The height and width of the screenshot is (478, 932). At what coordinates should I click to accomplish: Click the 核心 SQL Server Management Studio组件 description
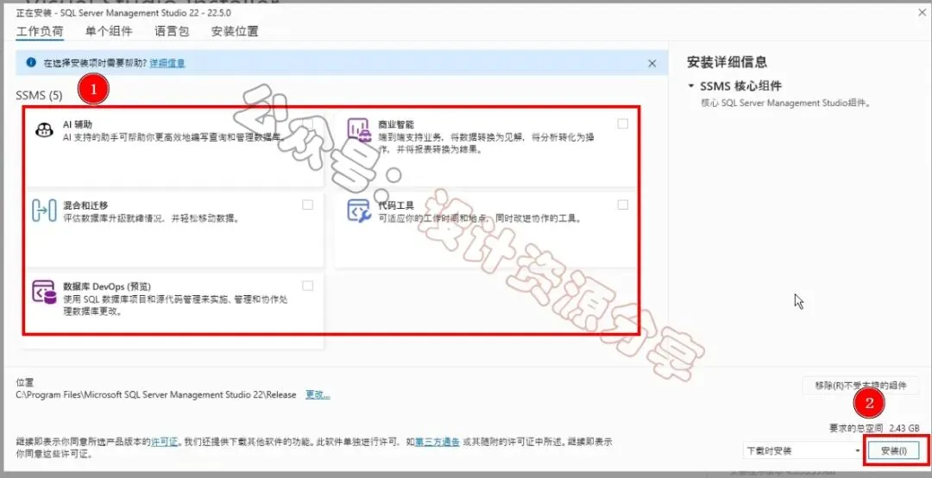786,103
